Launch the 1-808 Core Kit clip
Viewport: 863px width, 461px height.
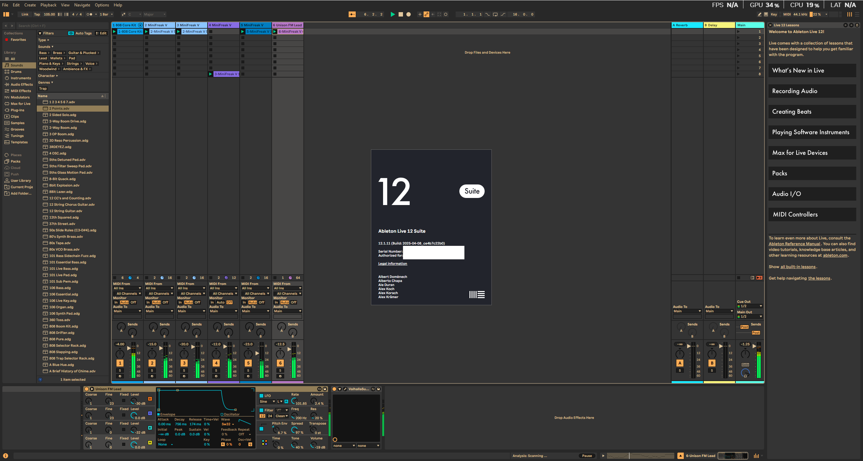[114, 32]
